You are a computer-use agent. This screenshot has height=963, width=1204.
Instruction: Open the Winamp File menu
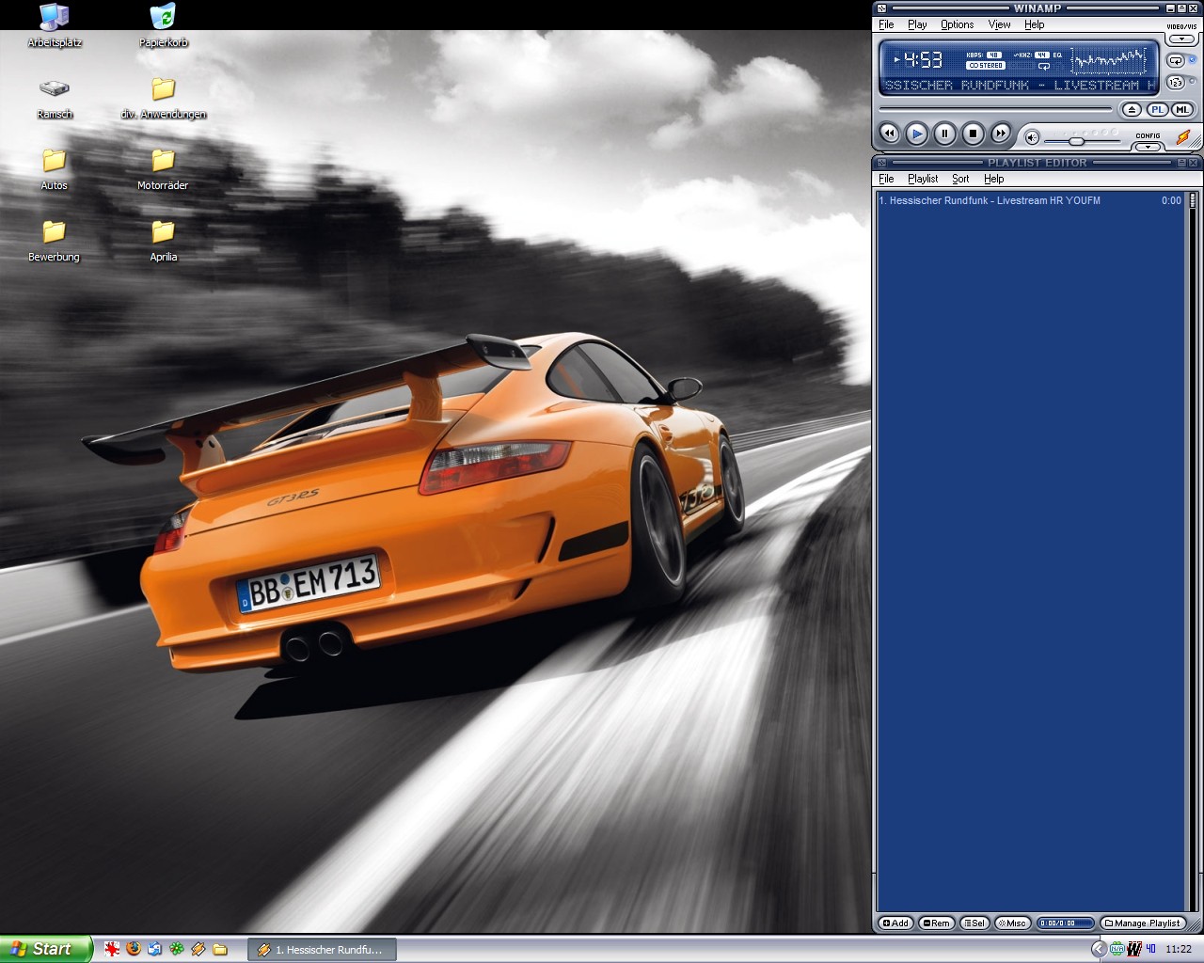pos(886,24)
